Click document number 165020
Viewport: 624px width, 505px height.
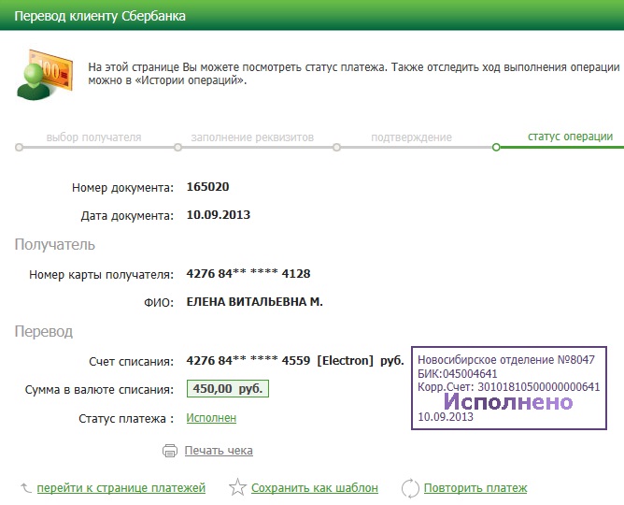(x=207, y=187)
